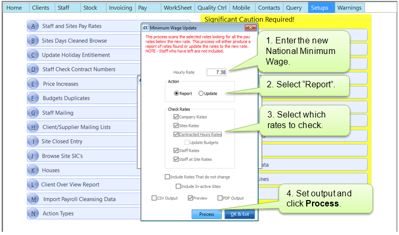This screenshot has width=399, height=235.
Task: Click the circular M icon for Import Payroll Cleansing Data
Action: coord(33,200)
